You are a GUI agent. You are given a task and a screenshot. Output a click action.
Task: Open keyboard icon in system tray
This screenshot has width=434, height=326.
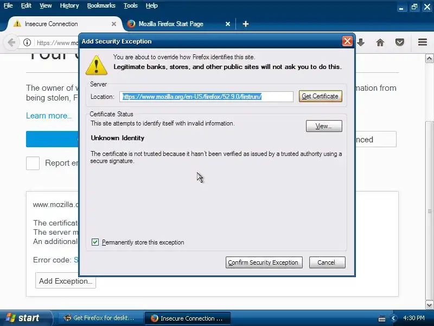pyautogui.click(x=382, y=318)
